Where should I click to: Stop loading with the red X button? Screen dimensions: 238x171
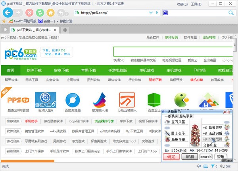pos(29,13)
